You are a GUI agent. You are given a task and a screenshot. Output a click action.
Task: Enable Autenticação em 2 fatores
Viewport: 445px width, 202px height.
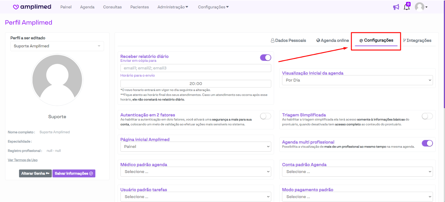pyautogui.click(x=265, y=116)
